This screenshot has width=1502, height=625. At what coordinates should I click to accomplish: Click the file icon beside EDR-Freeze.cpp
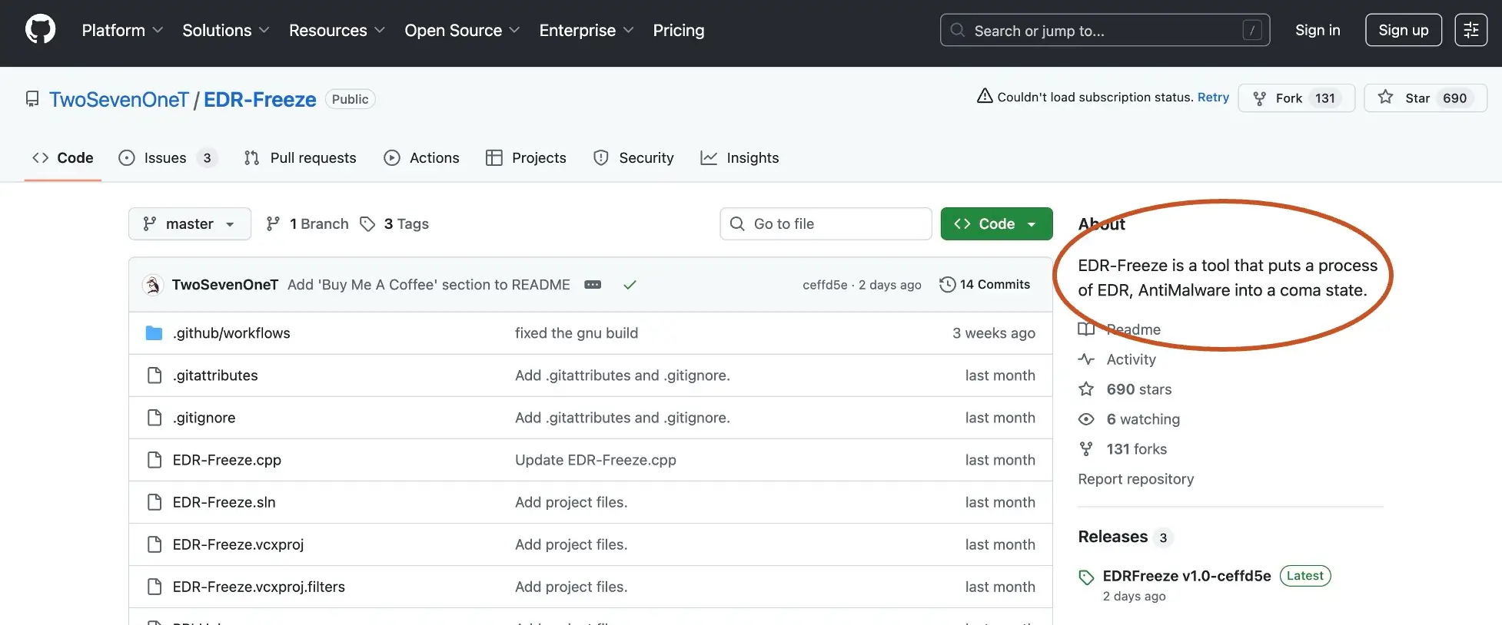click(154, 460)
